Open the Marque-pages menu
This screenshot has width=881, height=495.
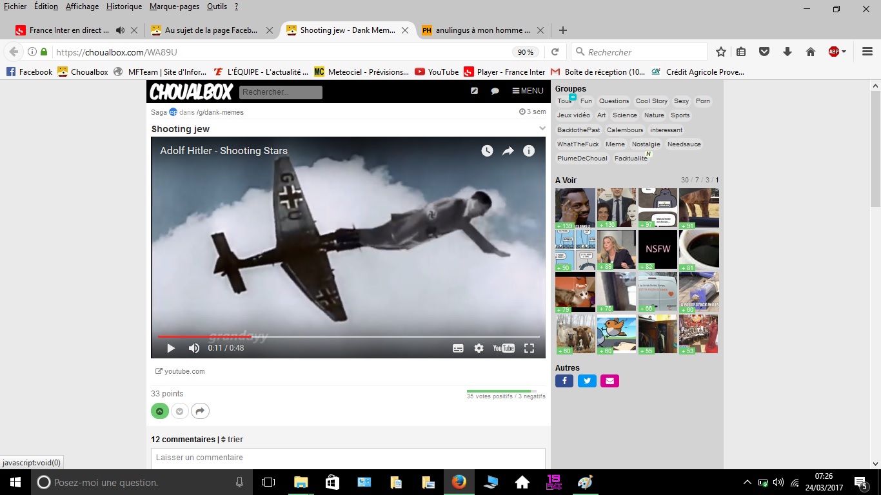coord(173,6)
